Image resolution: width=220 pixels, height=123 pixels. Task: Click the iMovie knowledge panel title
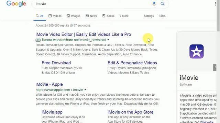(x=189, y=78)
